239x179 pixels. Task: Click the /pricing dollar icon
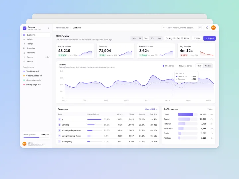[x=60, y=125]
